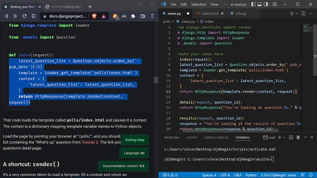This screenshot has height=178, width=317.
Task: Split the terminal panel
Action: coord(291,137)
